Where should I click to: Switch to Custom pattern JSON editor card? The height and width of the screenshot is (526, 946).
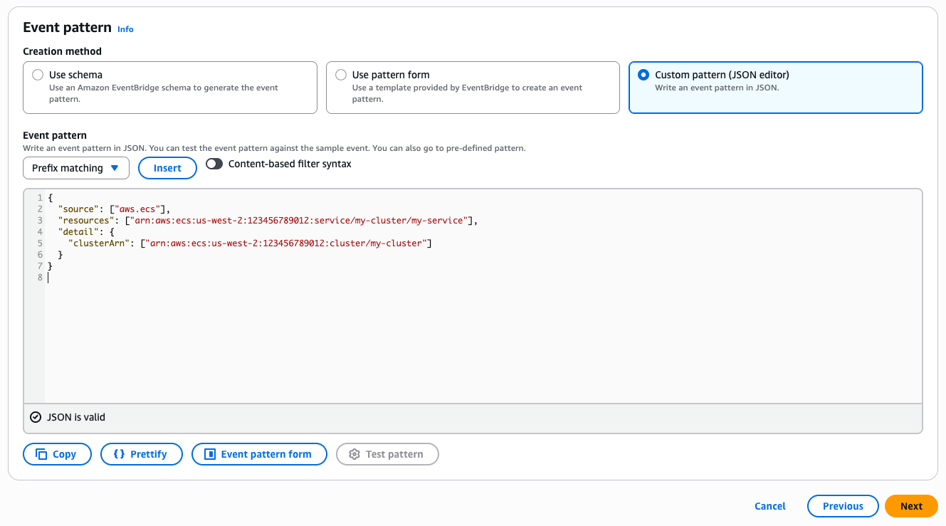tap(775, 88)
